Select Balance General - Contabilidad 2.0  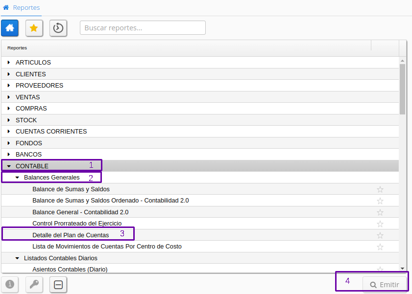pyautogui.click(x=80, y=212)
